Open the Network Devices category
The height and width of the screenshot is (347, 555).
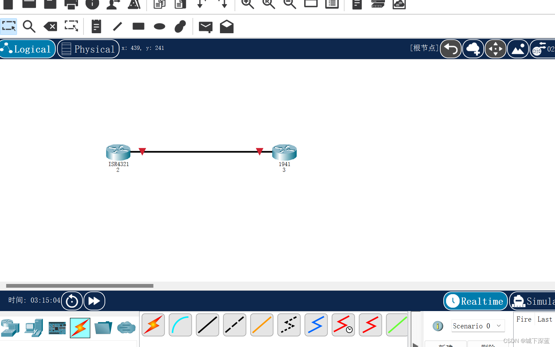(10, 328)
